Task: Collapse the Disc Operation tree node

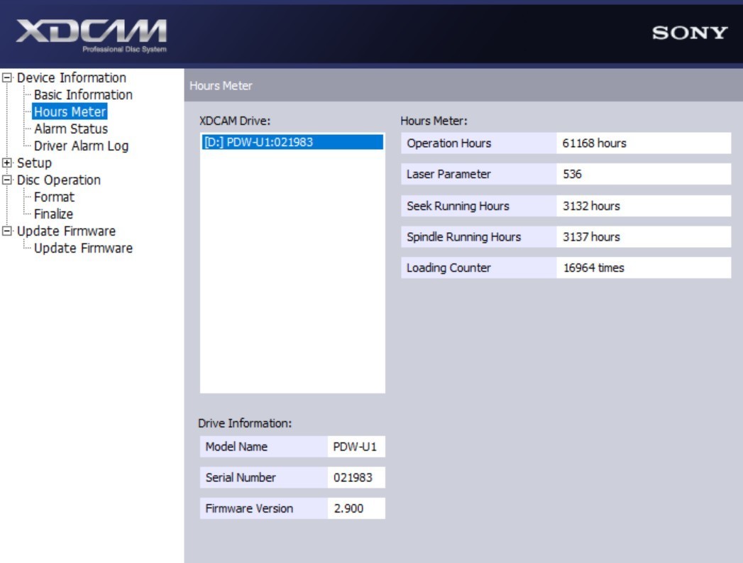Action: pos(8,180)
